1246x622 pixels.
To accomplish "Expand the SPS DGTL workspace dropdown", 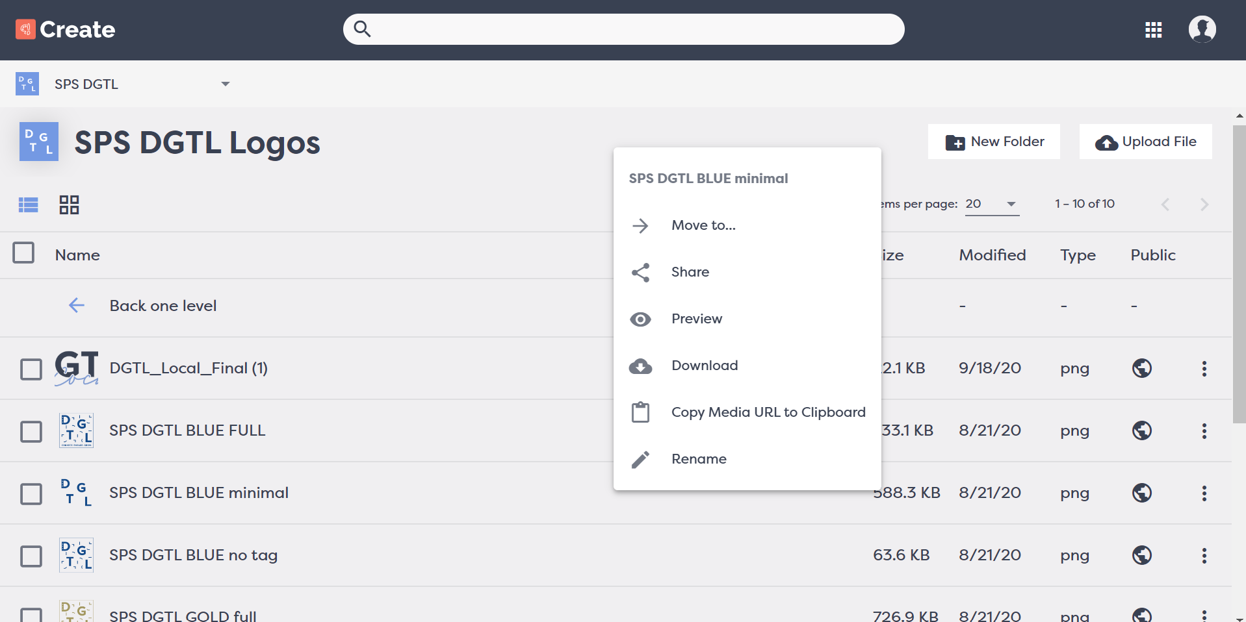I will (226, 84).
